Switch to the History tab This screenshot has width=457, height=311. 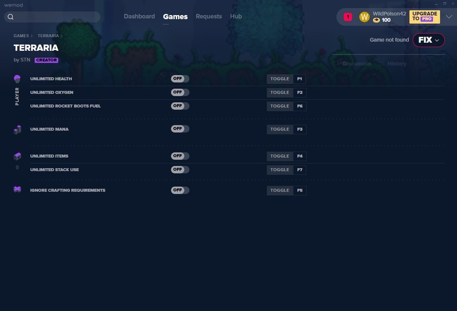pos(397,64)
